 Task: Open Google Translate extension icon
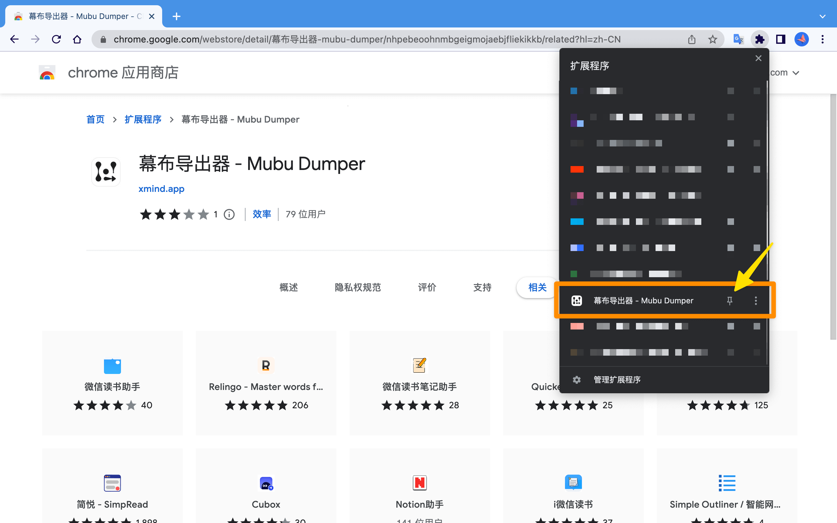[x=739, y=39]
